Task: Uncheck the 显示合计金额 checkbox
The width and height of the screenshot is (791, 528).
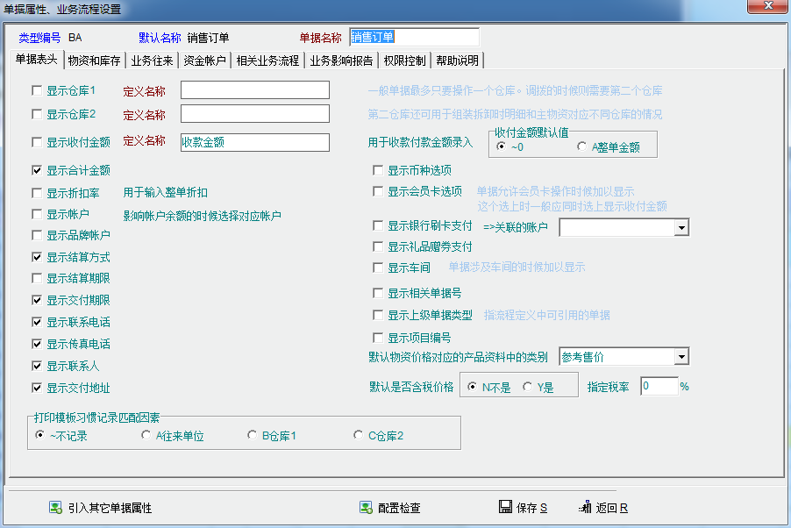Action: 37,170
